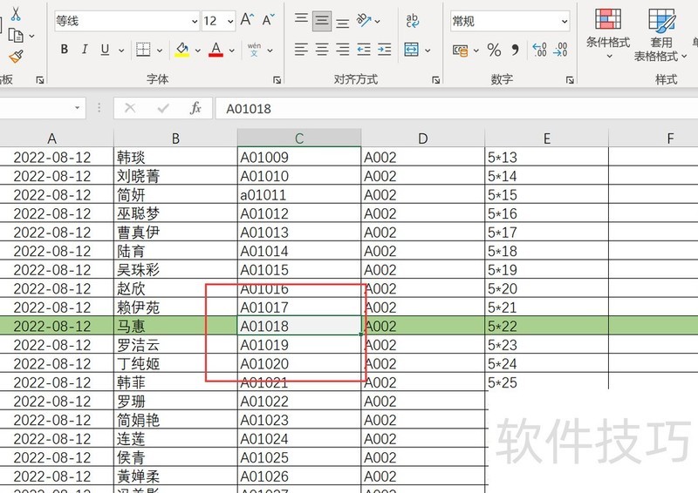This screenshot has height=493, width=698.
Task: Click the center align icon
Action: tap(322, 51)
